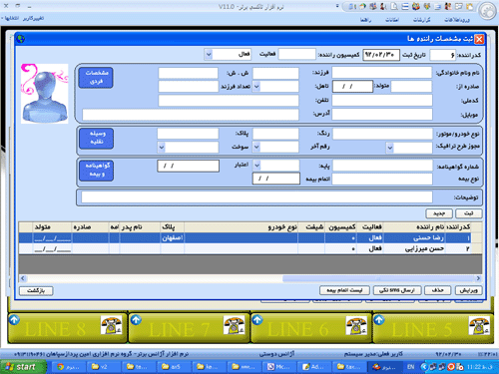Viewport: 499px width, 374px height.
Task: Click the round application orb button
Action: [487, 11]
